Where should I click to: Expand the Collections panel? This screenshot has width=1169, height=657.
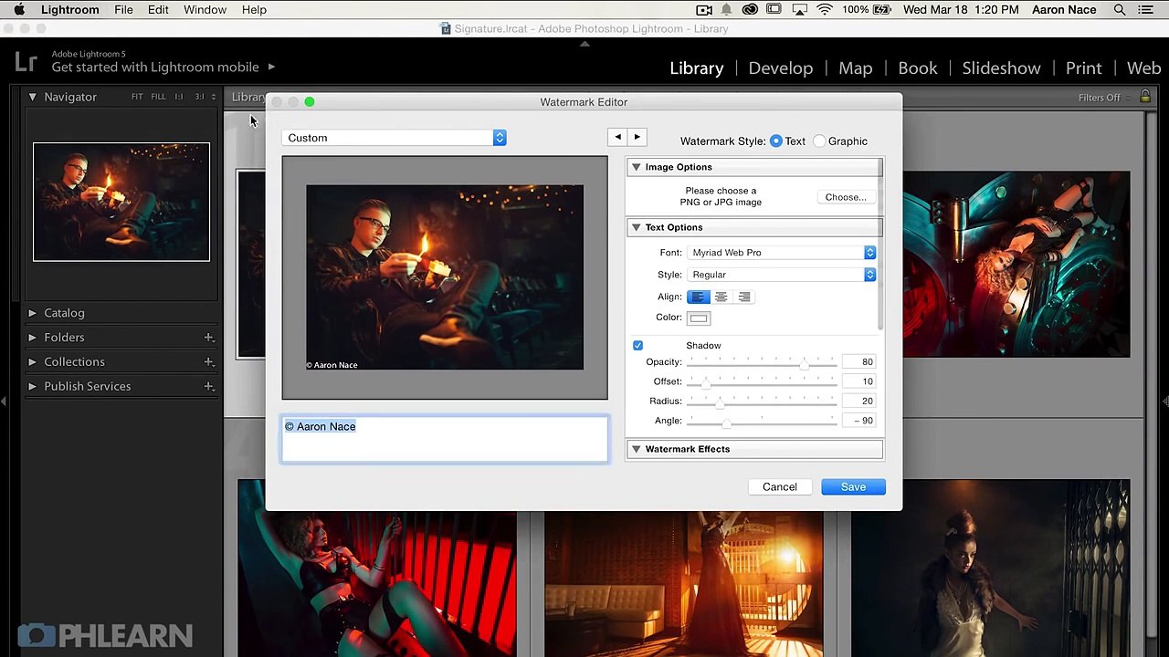[x=32, y=362]
